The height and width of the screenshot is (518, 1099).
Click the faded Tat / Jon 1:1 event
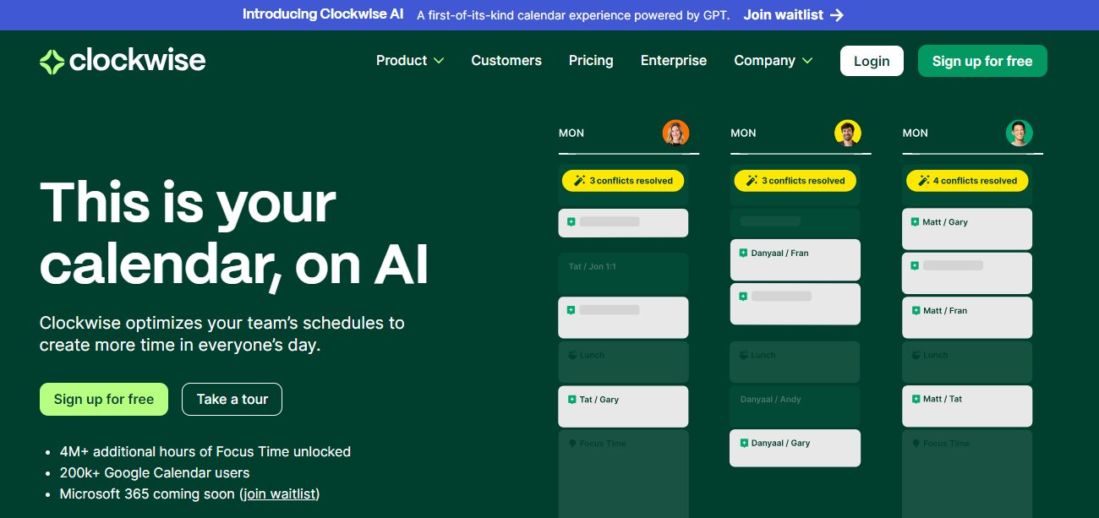click(623, 274)
